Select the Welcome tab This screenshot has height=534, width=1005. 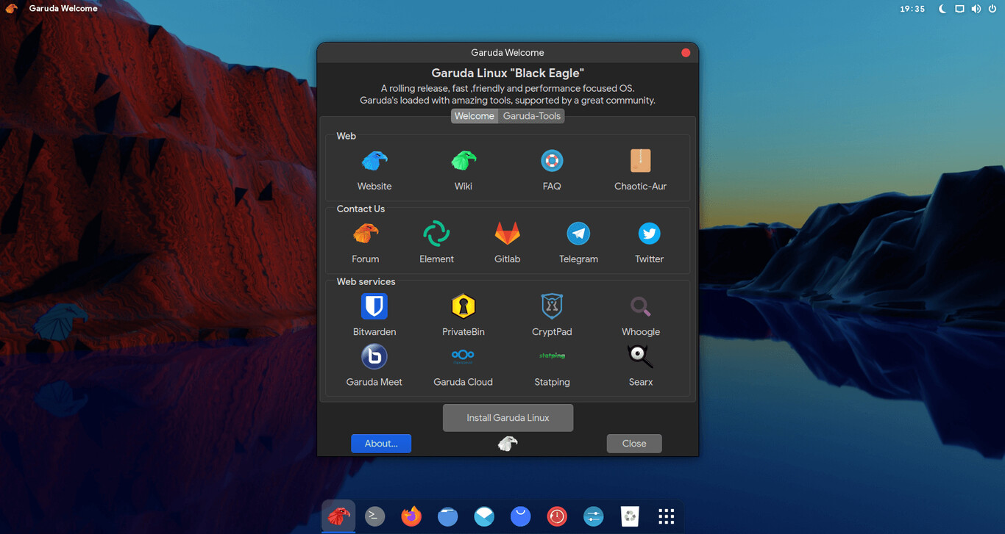point(475,116)
